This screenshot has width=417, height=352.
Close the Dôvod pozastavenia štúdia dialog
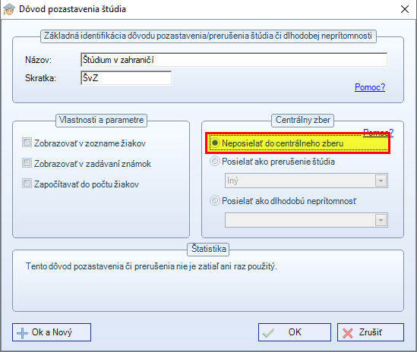click(405, 9)
